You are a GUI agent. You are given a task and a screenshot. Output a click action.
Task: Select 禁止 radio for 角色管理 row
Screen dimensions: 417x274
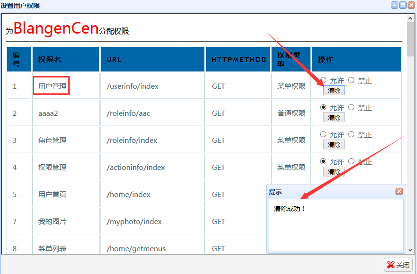click(351, 134)
